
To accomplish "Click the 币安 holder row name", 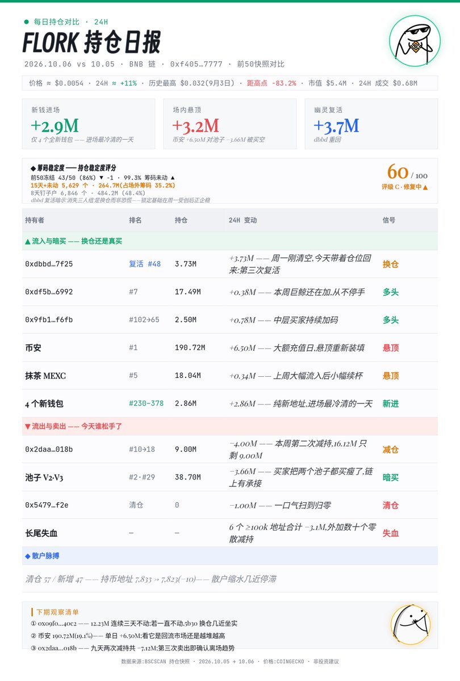I will point(33,347).
